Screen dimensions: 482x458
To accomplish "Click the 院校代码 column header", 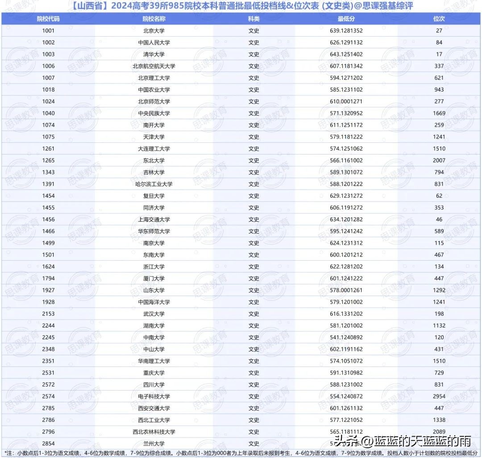I will [48, 19].
